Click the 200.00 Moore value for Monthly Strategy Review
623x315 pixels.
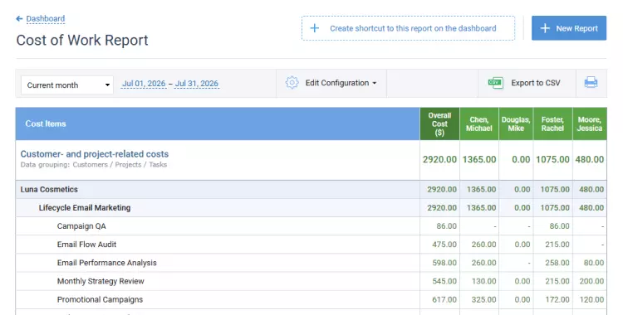tap(591, 281)
